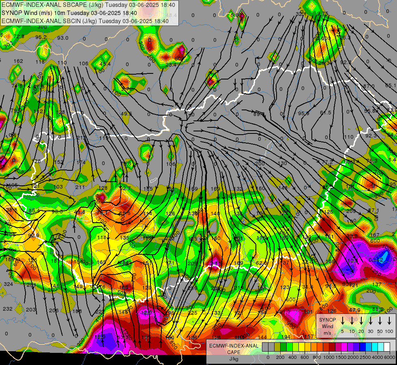Image resolution: width=397 pixels, height=365 pixels.
Task: Click the map value 153
Action: [59, 162]
